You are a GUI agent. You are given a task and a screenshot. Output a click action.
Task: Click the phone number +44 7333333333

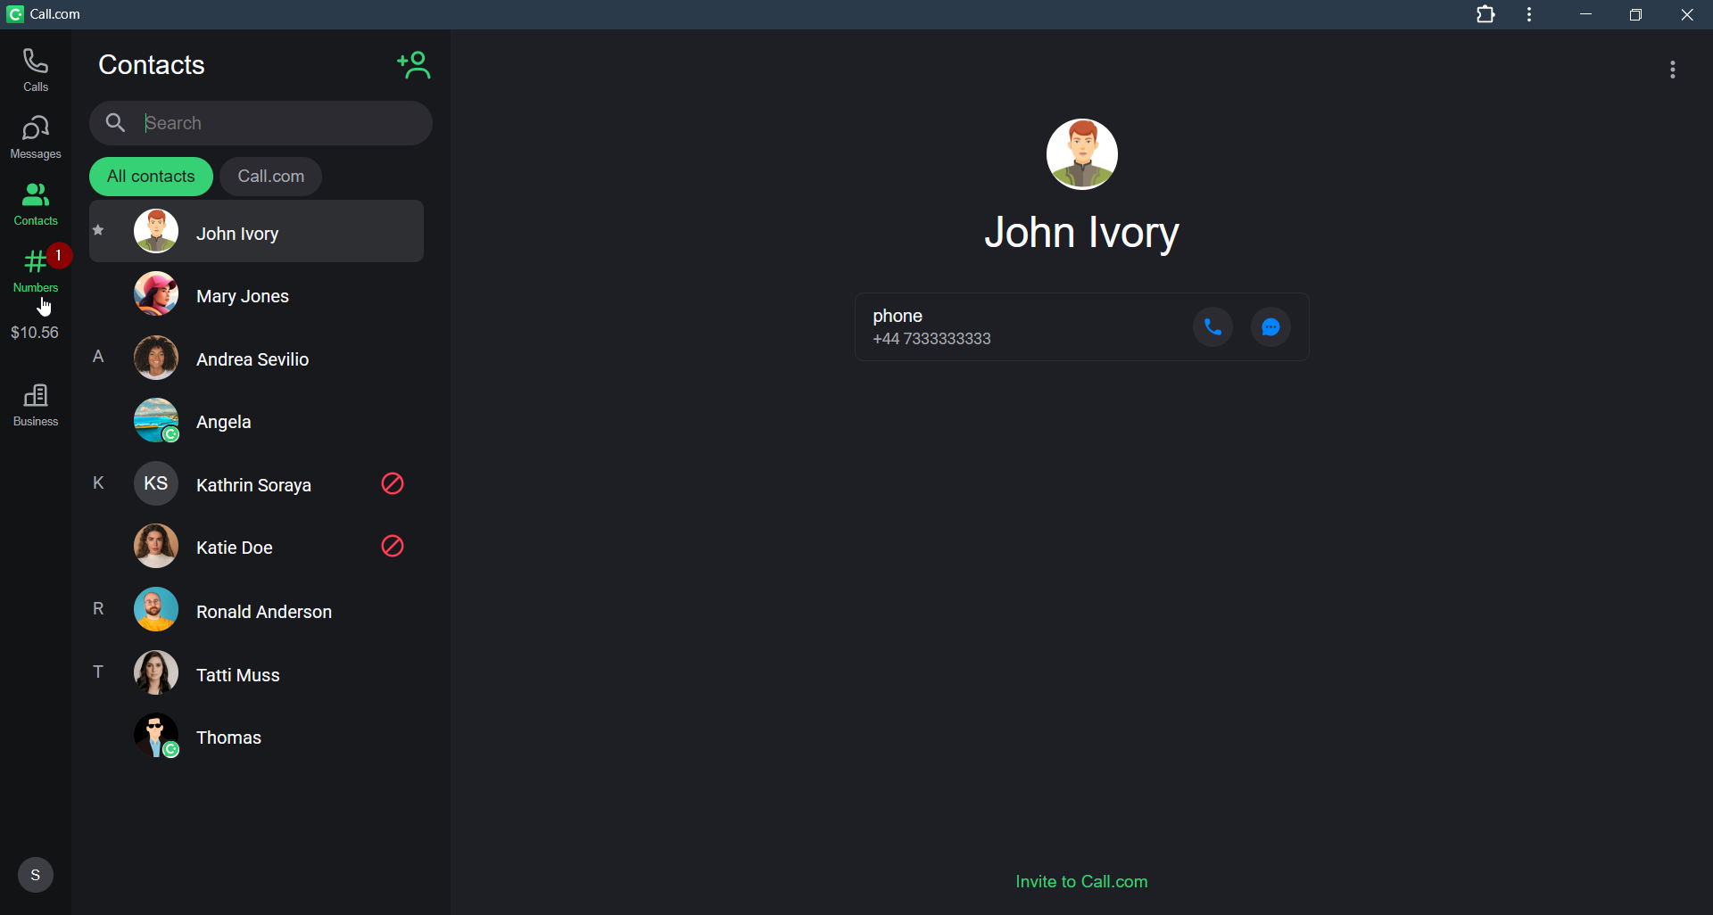pos(931,339)
